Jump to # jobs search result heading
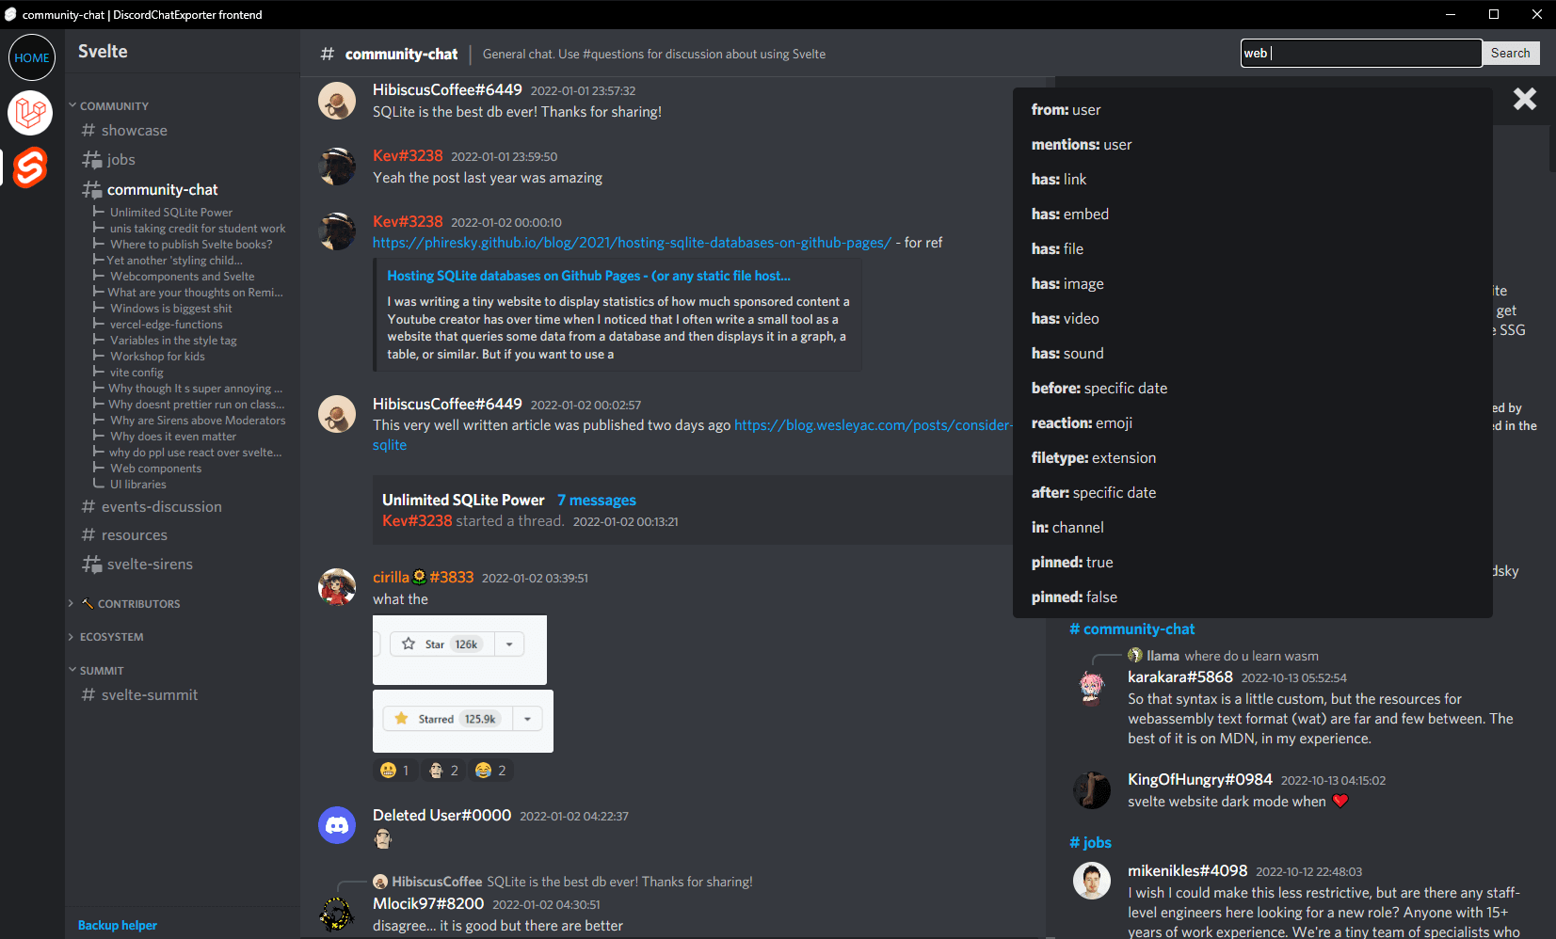The height and width of the screenshot is (939, 1556). tap(1090, 843)
